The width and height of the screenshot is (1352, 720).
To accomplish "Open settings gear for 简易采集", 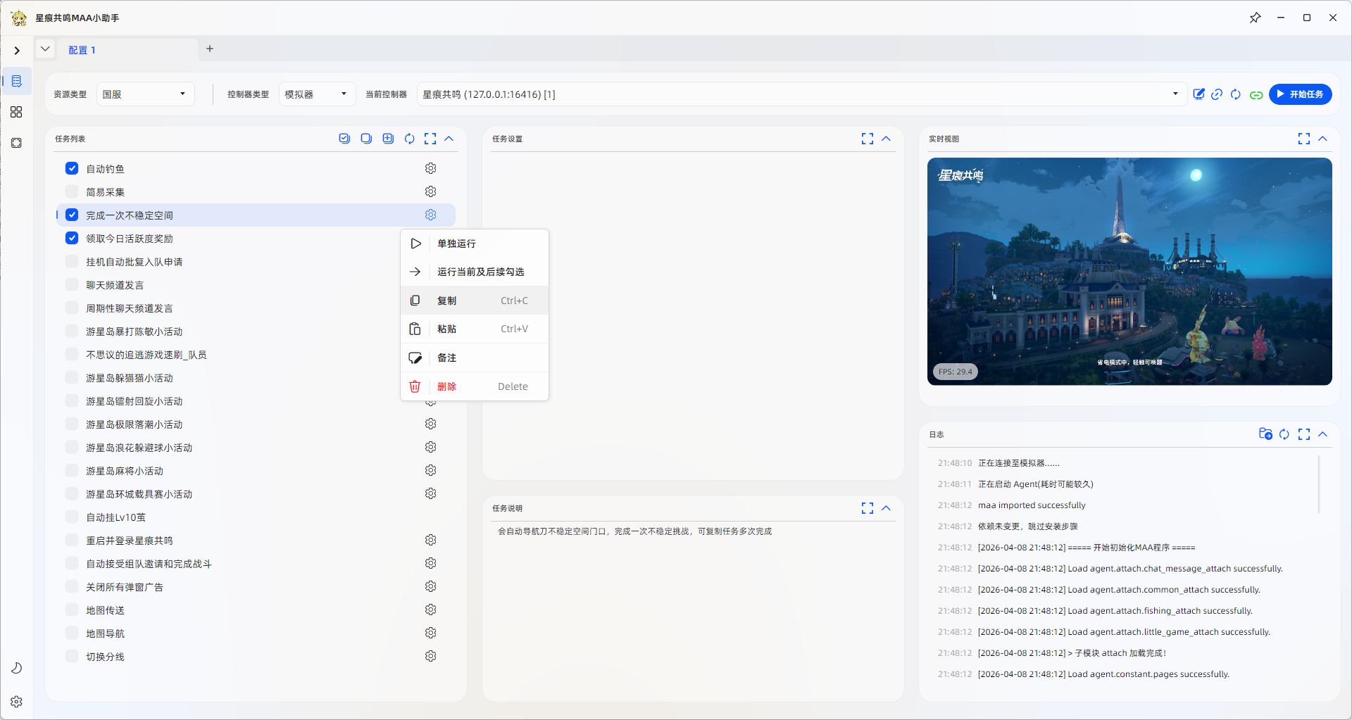I will tap(430, 191).
